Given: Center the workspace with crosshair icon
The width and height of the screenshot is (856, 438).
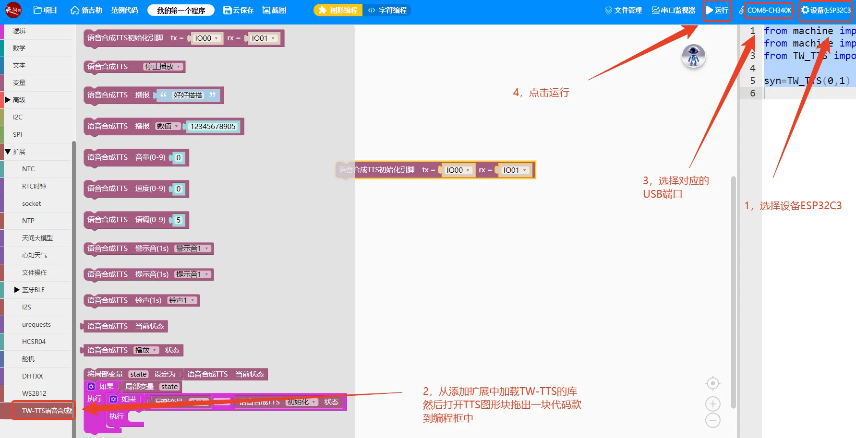Looking at the screenshot, I should 713,383.
